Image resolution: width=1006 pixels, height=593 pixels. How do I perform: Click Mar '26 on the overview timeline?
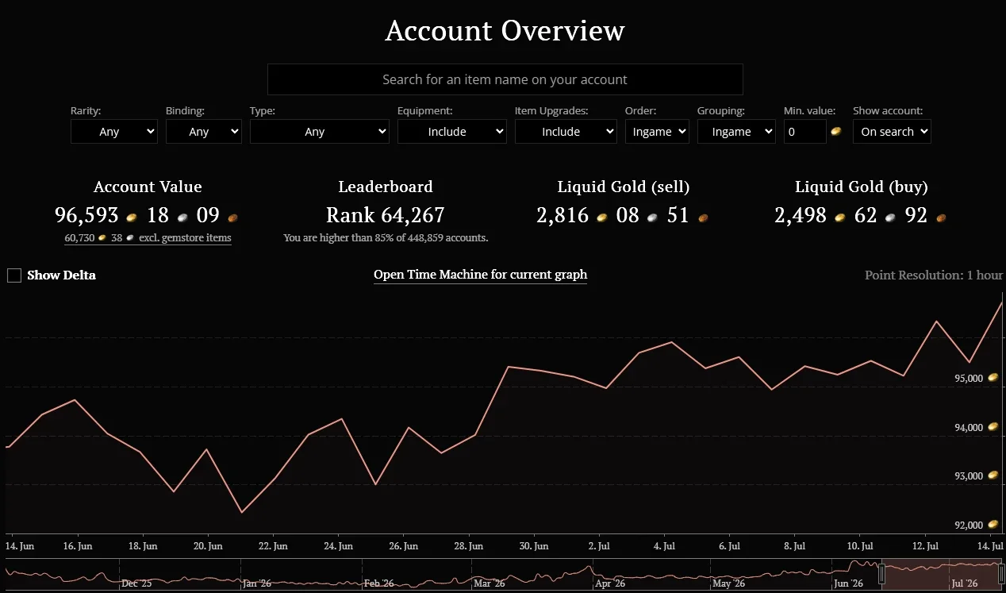coord(490,583)
